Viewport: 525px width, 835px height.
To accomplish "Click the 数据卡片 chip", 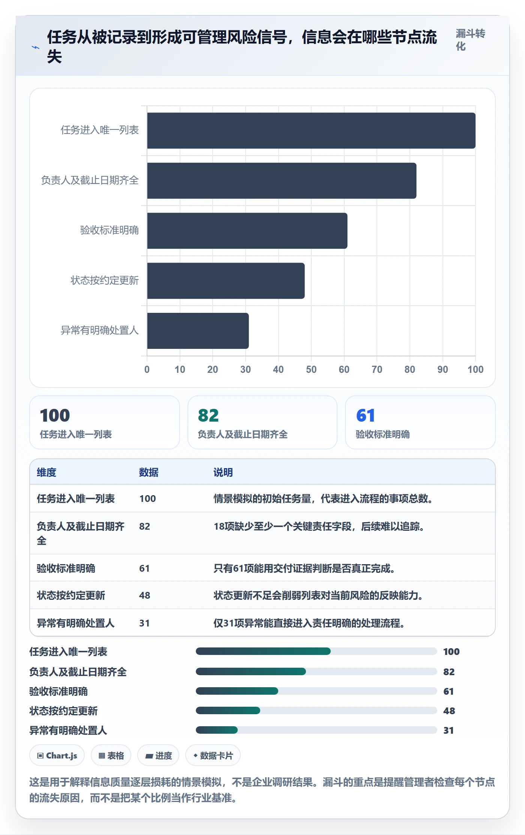I will [213, 755].
